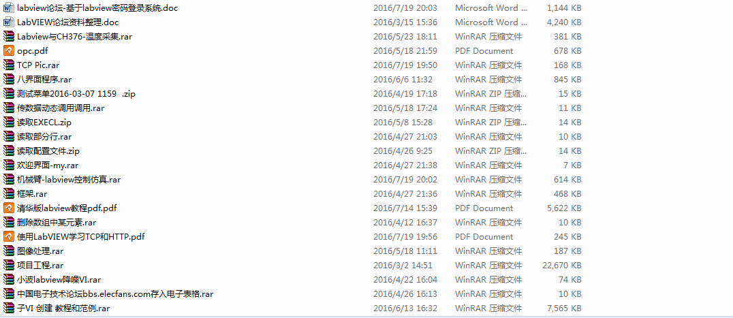The image size is (733, 318).
Task: Click the PDF icon beside 清华版labview教程pdf.pdf
Action: coord(9,208)
